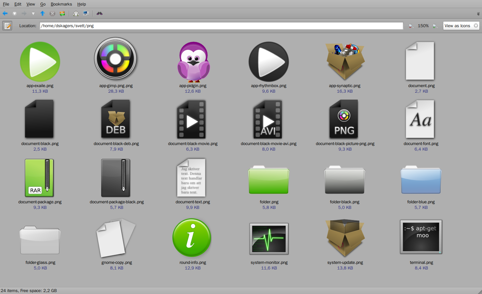Open the Bookmarks menu

61,4
